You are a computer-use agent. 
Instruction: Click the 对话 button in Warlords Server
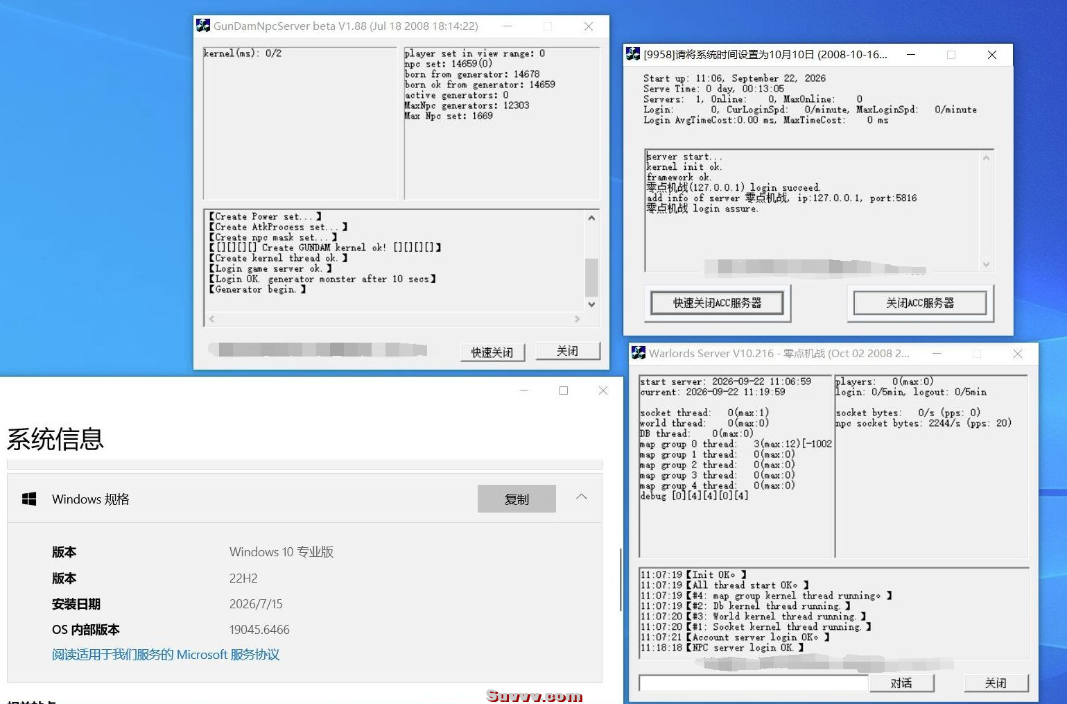click(x=901, y=683)
